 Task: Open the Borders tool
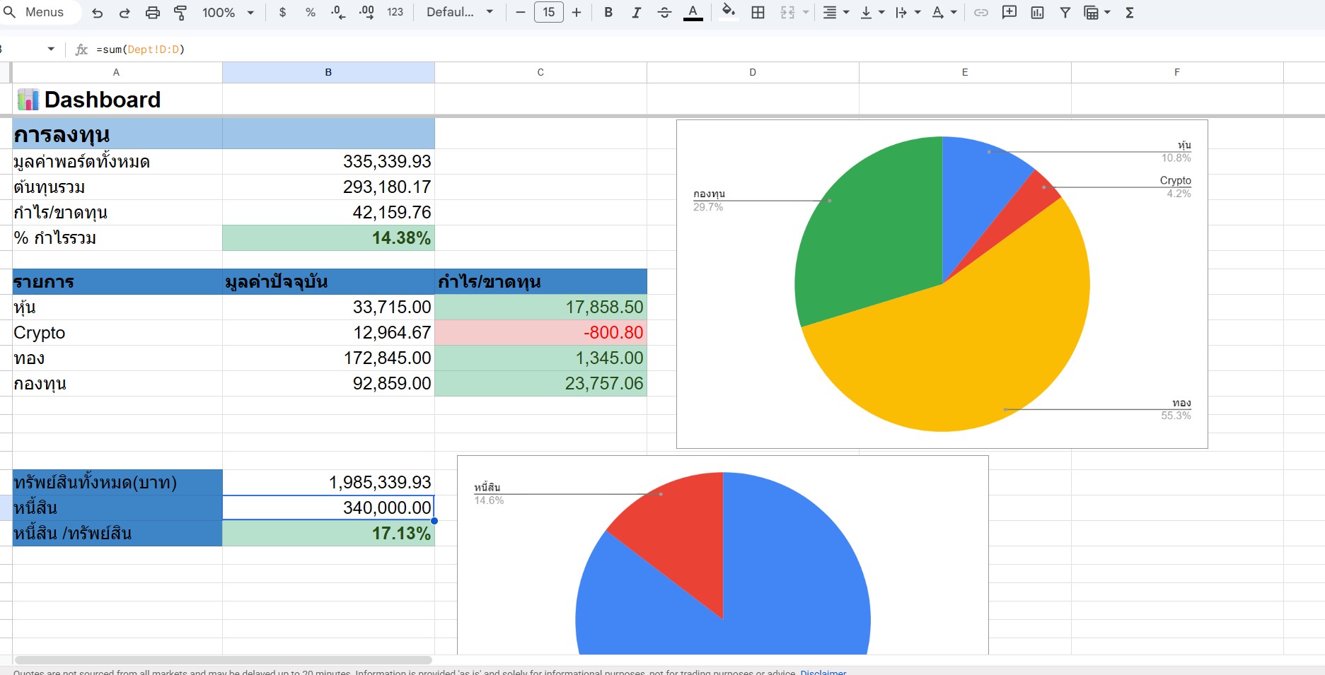click(758, 13)
